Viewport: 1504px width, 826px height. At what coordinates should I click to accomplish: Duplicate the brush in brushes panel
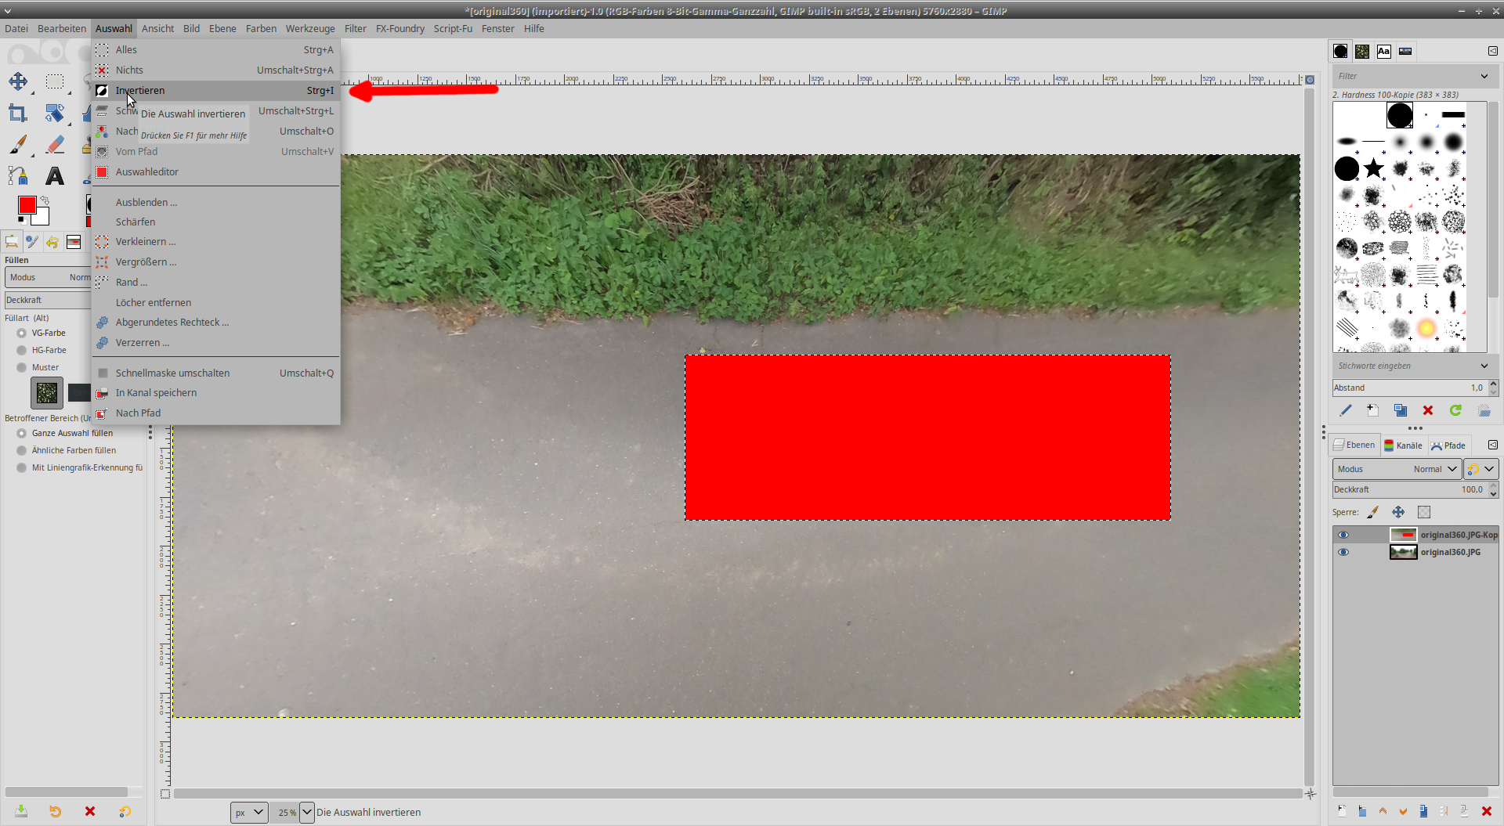pyautogui.click(x=1401, y=410)
